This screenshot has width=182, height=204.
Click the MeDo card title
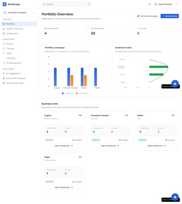pos(140,115)
